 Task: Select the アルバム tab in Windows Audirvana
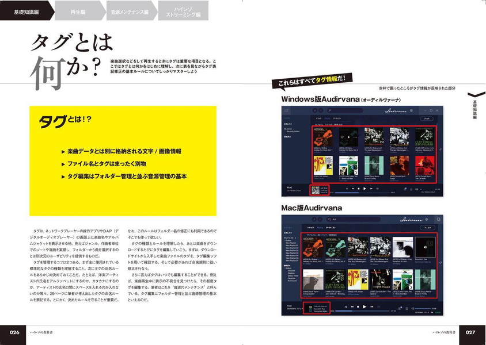click(327, 118)
